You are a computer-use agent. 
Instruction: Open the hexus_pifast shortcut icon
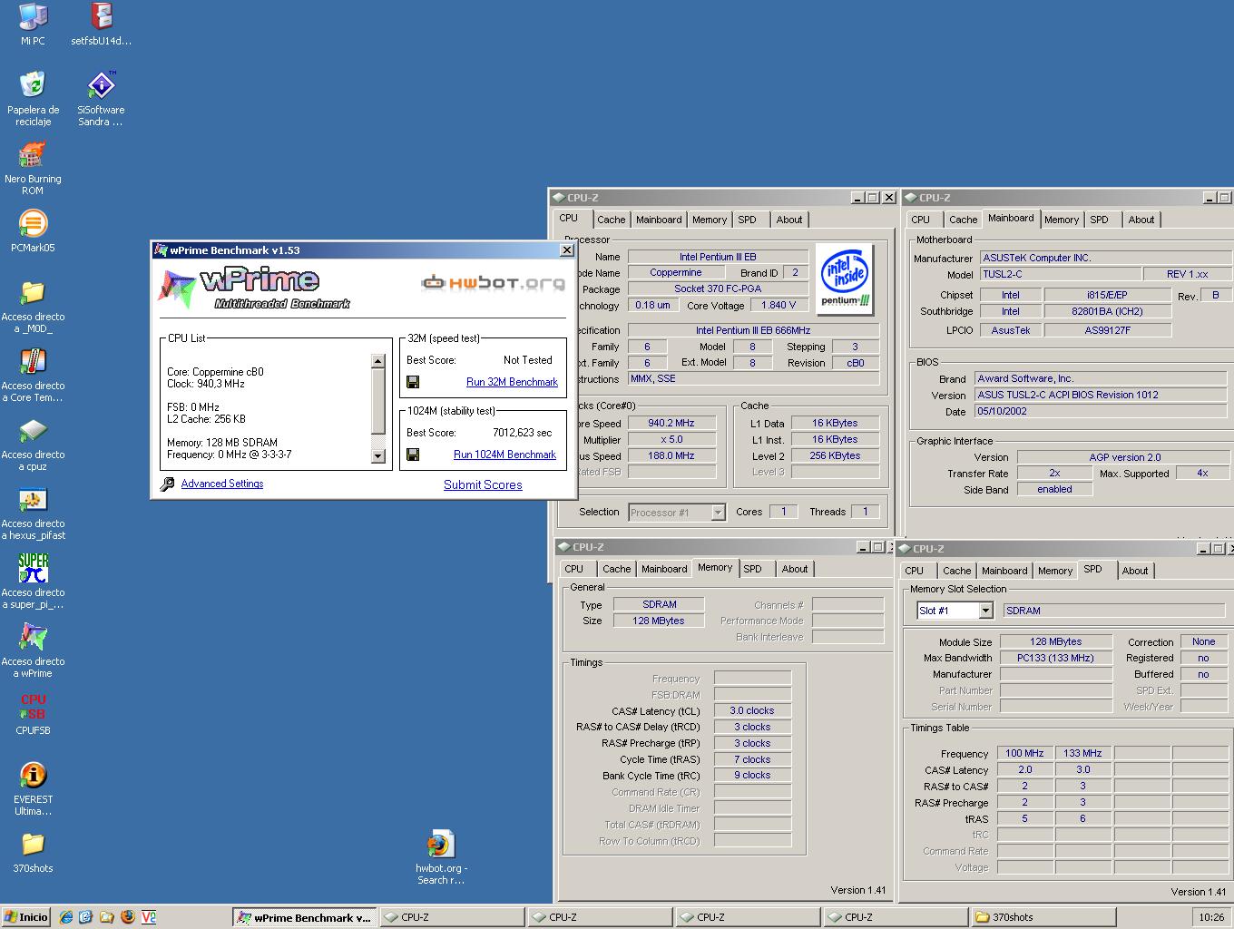[x=33, y=498]
